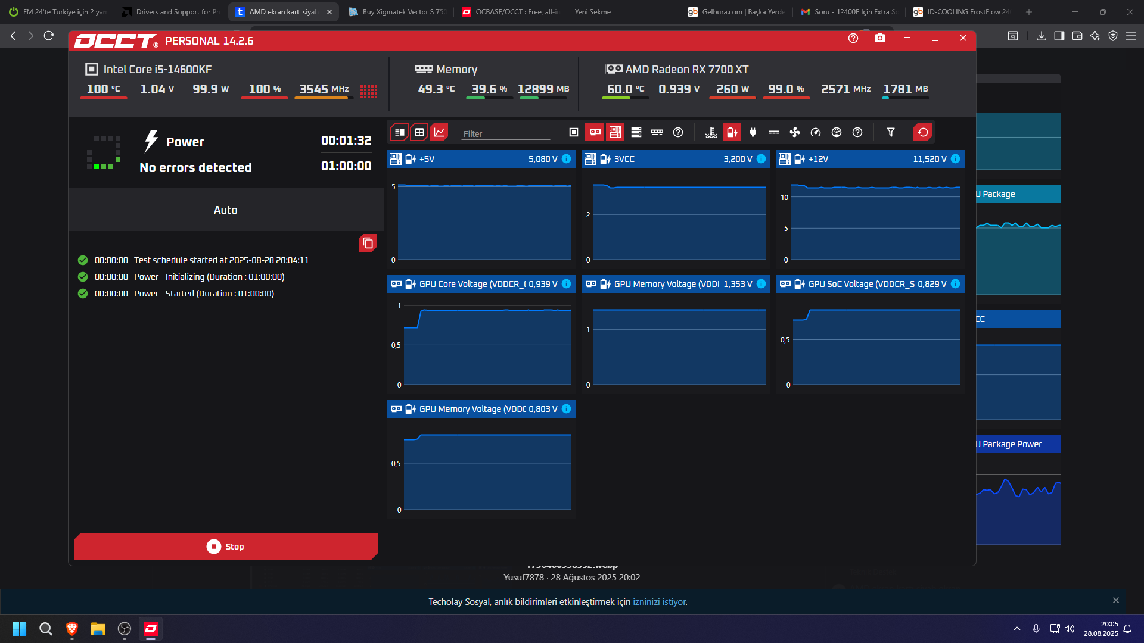Toggle the voltage sensor type filter
This screenshot has width=1144, height=643.
coord(732,132)
